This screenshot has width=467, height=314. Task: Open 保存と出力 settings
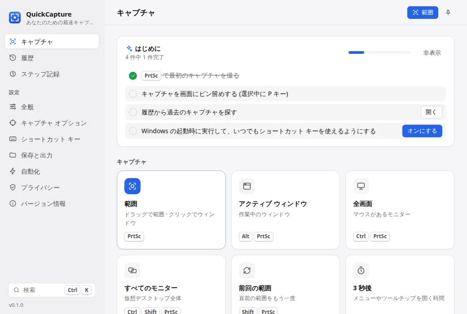click(x=52, y=155)
